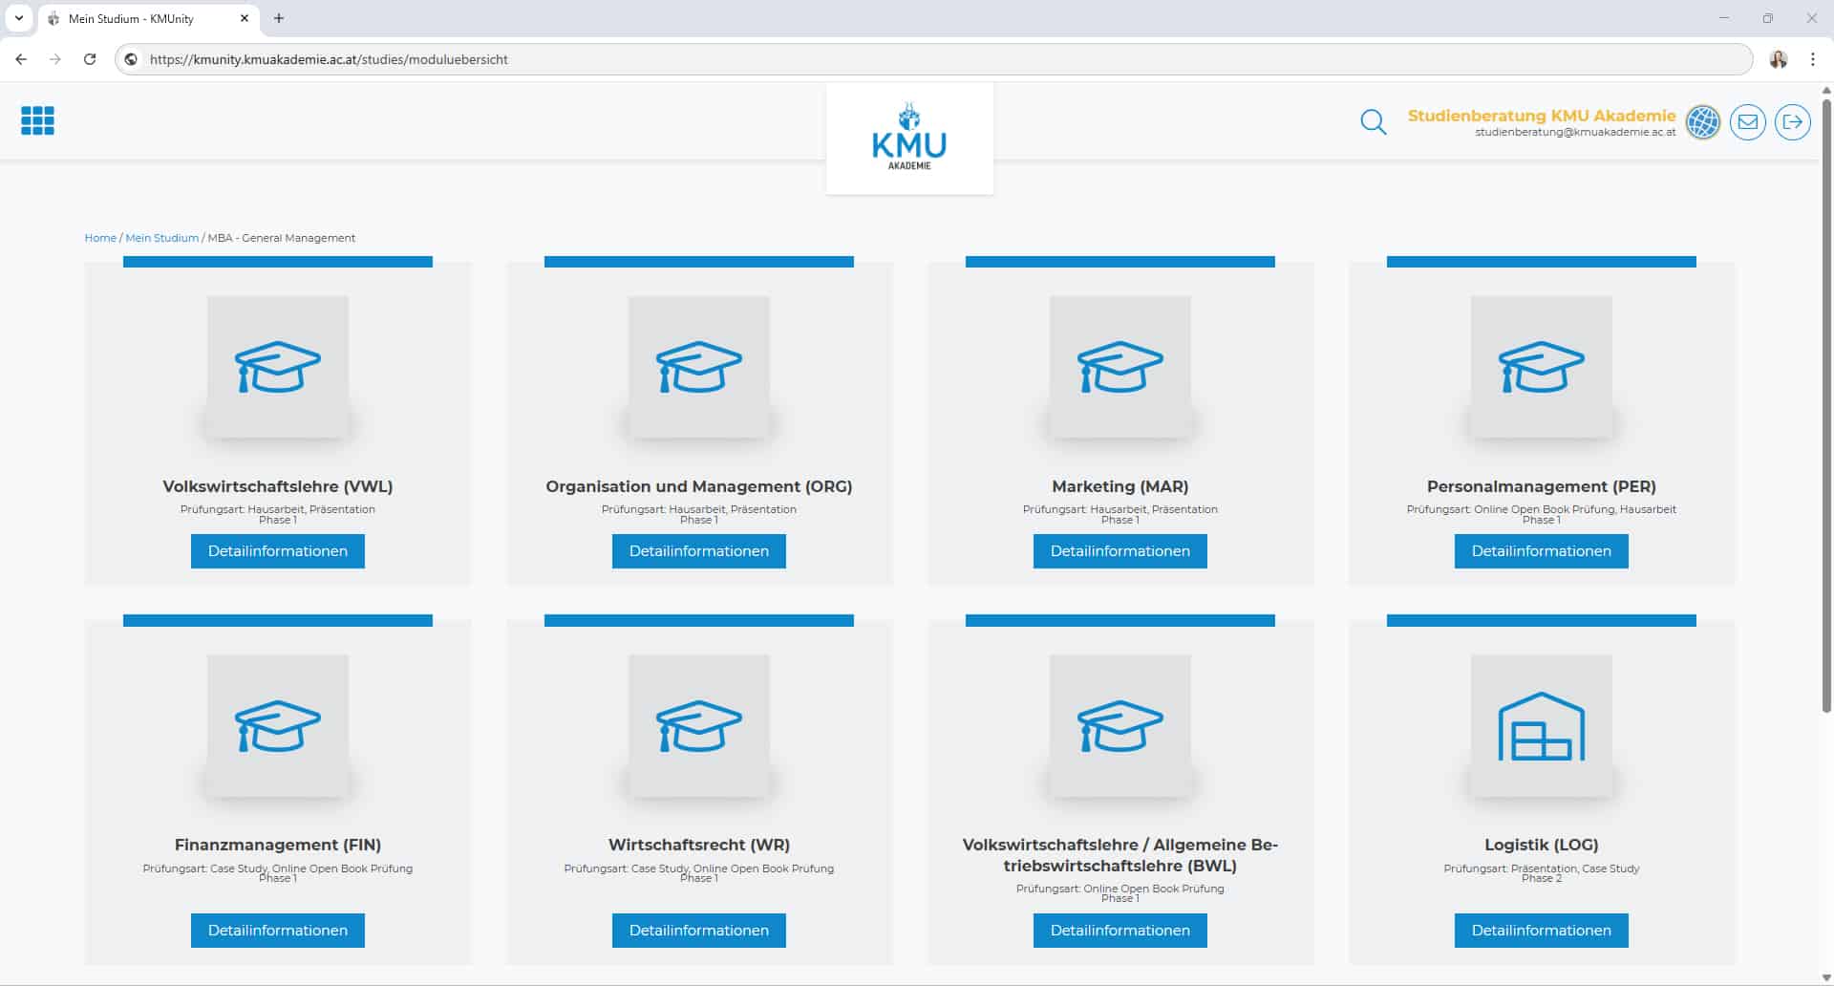Open the Chrome three-dot menu
This screenshot has height=986, width=1834.
(x=1812, y=59)
